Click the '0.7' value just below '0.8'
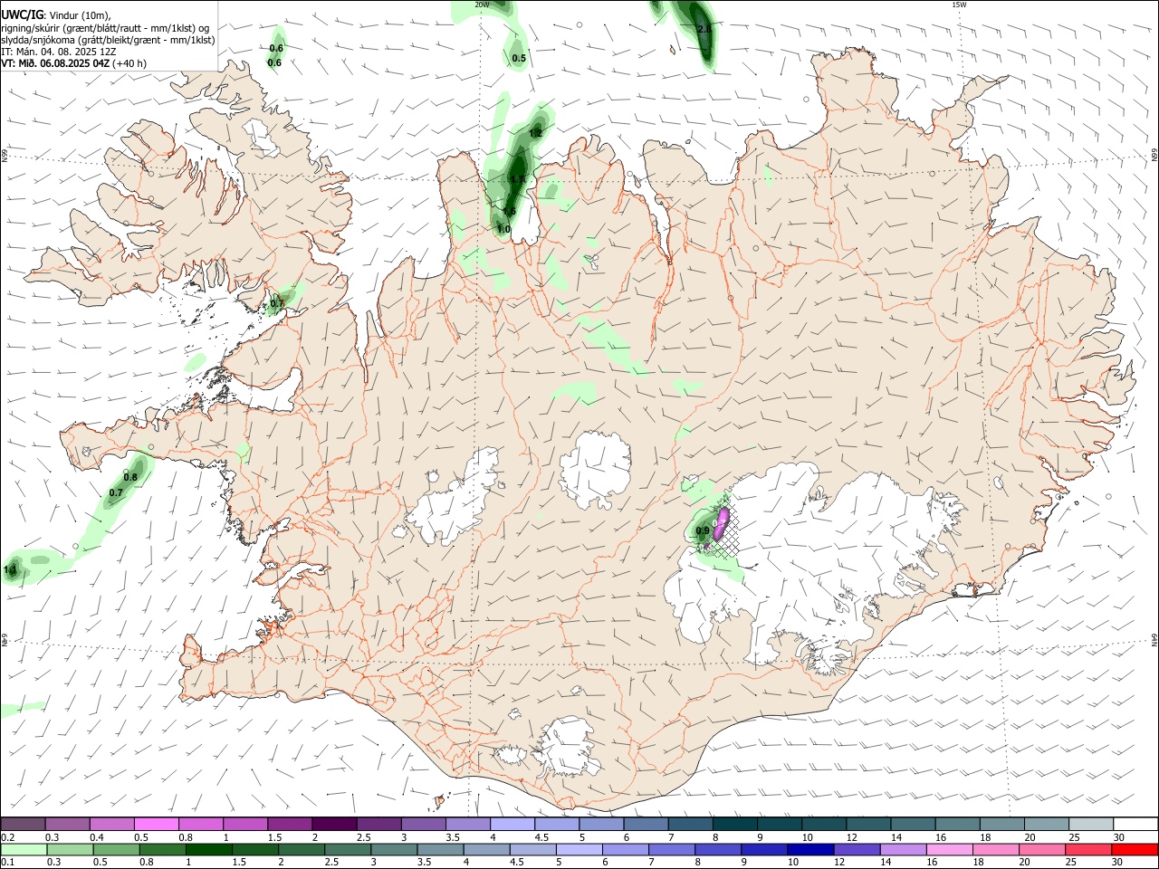This screenshot has height=869, width=1159. [x=116, y=493]
